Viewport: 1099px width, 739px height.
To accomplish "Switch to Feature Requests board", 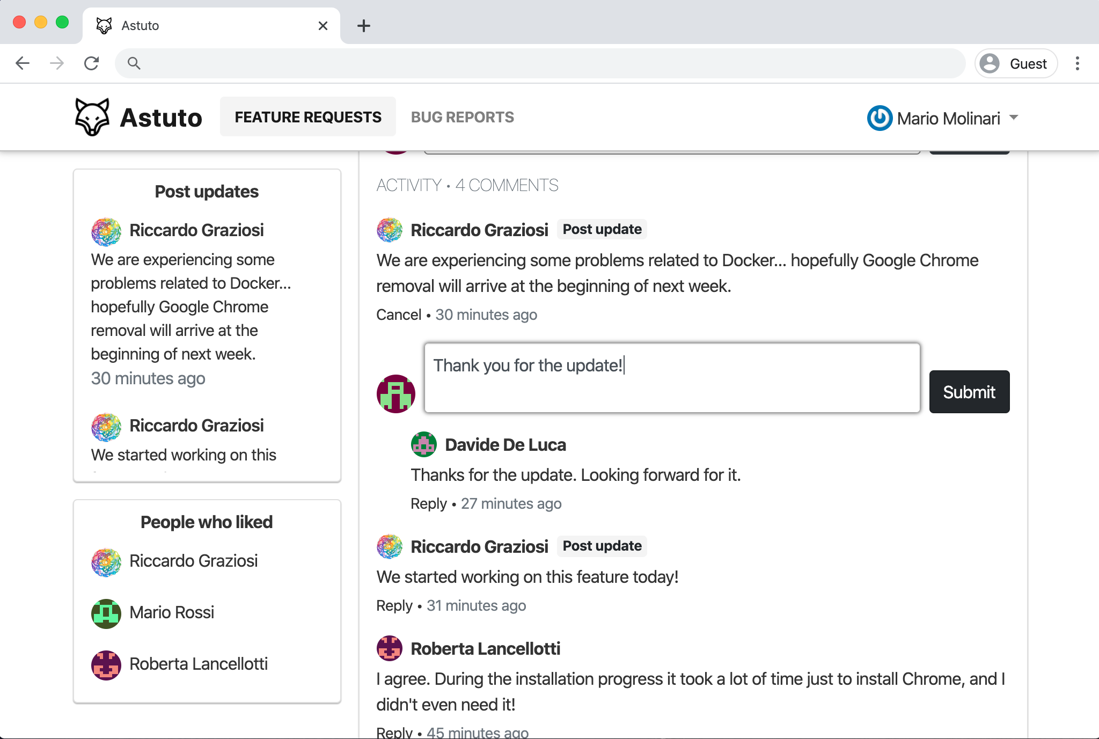I will pyautogui.click(x=307, y=117).
